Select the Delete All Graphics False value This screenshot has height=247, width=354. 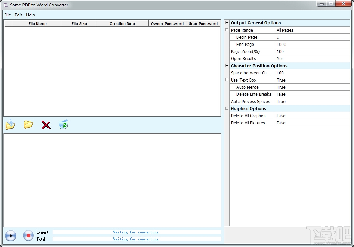tap(313, 116)
